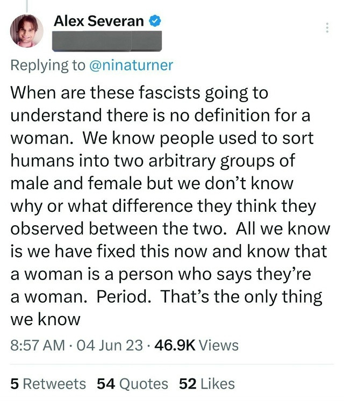Open the @ninaturner mention link
Image resolution: width=344 pixels, height=401 pixels.
[x=131, y=65]
